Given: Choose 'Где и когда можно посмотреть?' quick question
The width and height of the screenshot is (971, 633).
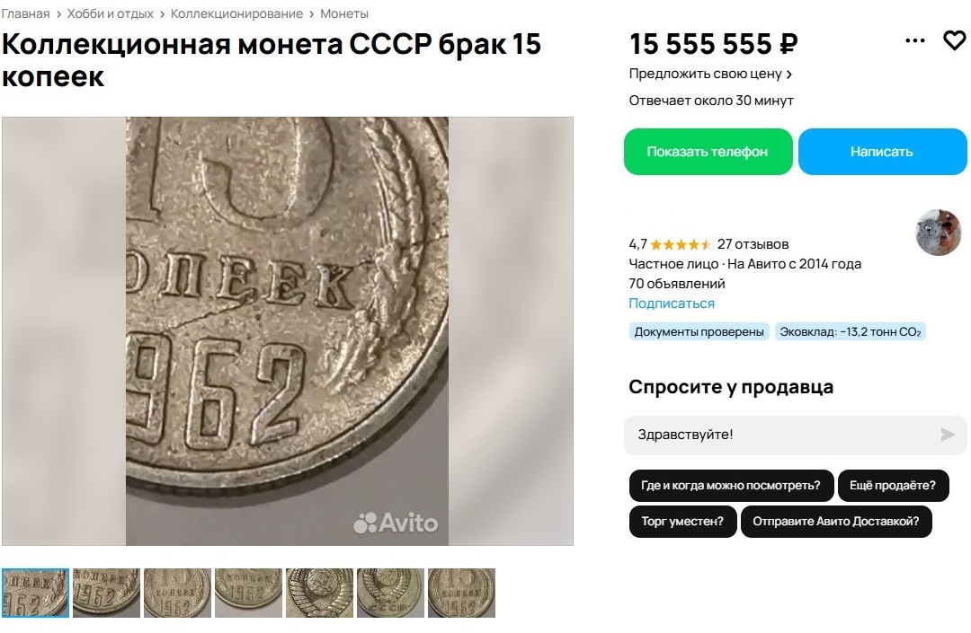Looking at the screenshot, I should coord(731,485).
